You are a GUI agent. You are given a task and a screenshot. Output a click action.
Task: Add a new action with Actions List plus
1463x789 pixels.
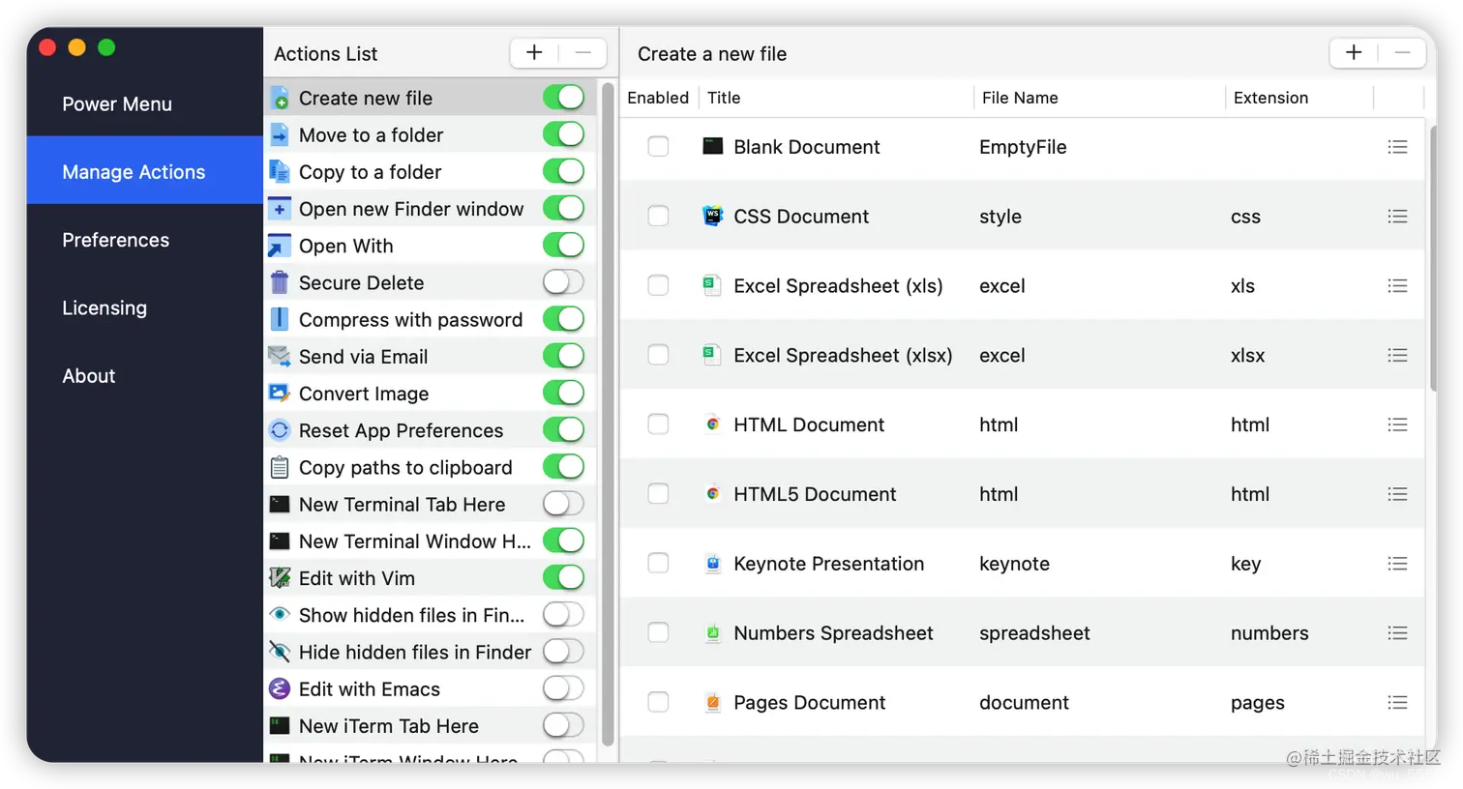coord(534,53)
